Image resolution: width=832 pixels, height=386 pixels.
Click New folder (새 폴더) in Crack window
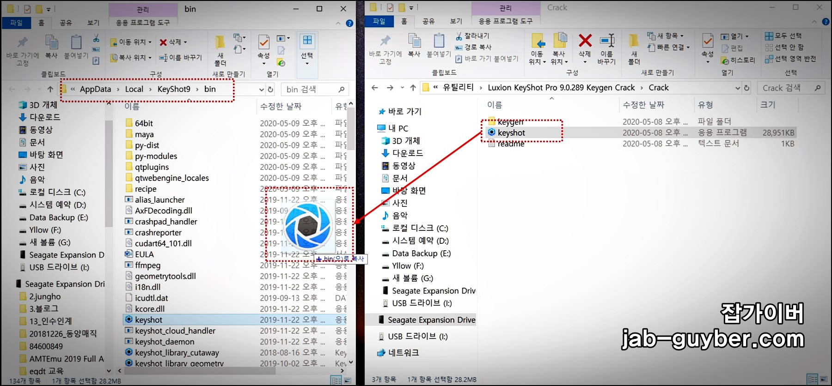(x=634, y=49)
